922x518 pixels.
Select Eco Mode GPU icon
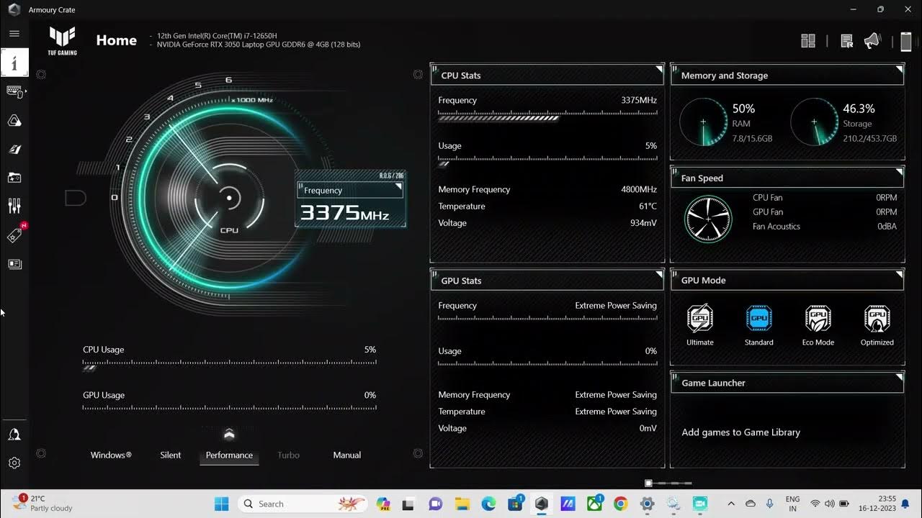click(818, 318)
